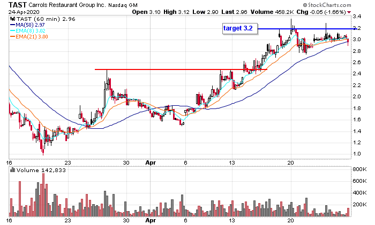Click the blue horizontal target line

click(x=307, y=29)
